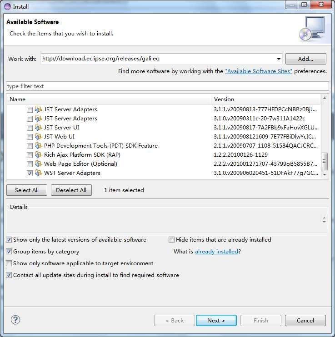Click the feature icon beside Rich Ajax Platform SDK
This screenshot has width=335, height=337.
pyautogui.click(x=38, y=155)
